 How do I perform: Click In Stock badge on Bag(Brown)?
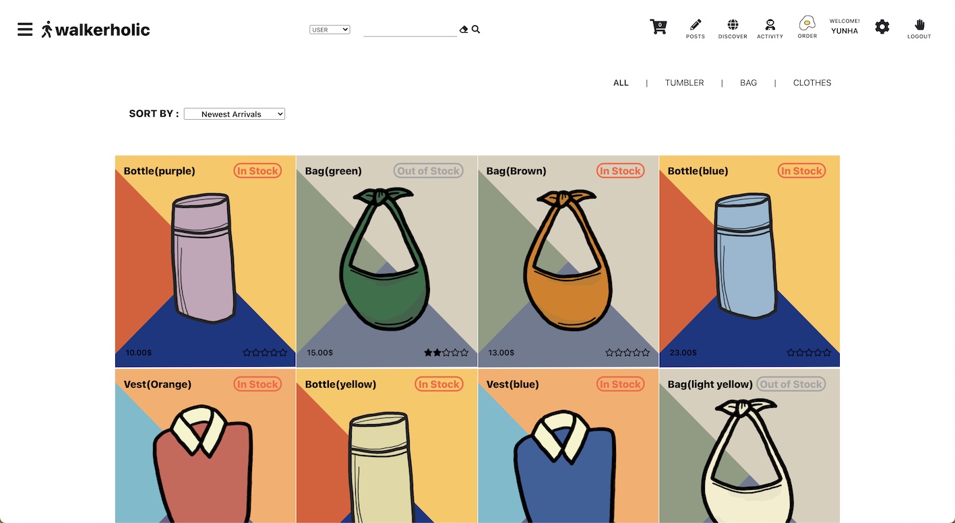tap(621, 171)
